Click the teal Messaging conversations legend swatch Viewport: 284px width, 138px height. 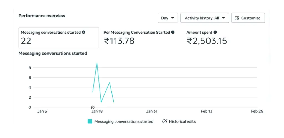click(90, 121)
